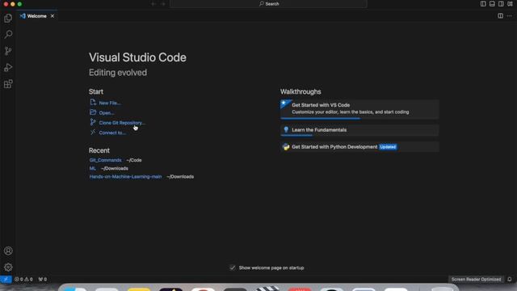
Task: Toggle panel layout icon in title bar
Action: 492,3
